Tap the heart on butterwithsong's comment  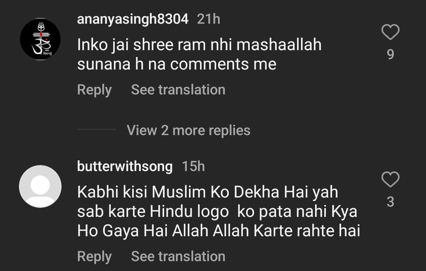[x=390, y=180]
